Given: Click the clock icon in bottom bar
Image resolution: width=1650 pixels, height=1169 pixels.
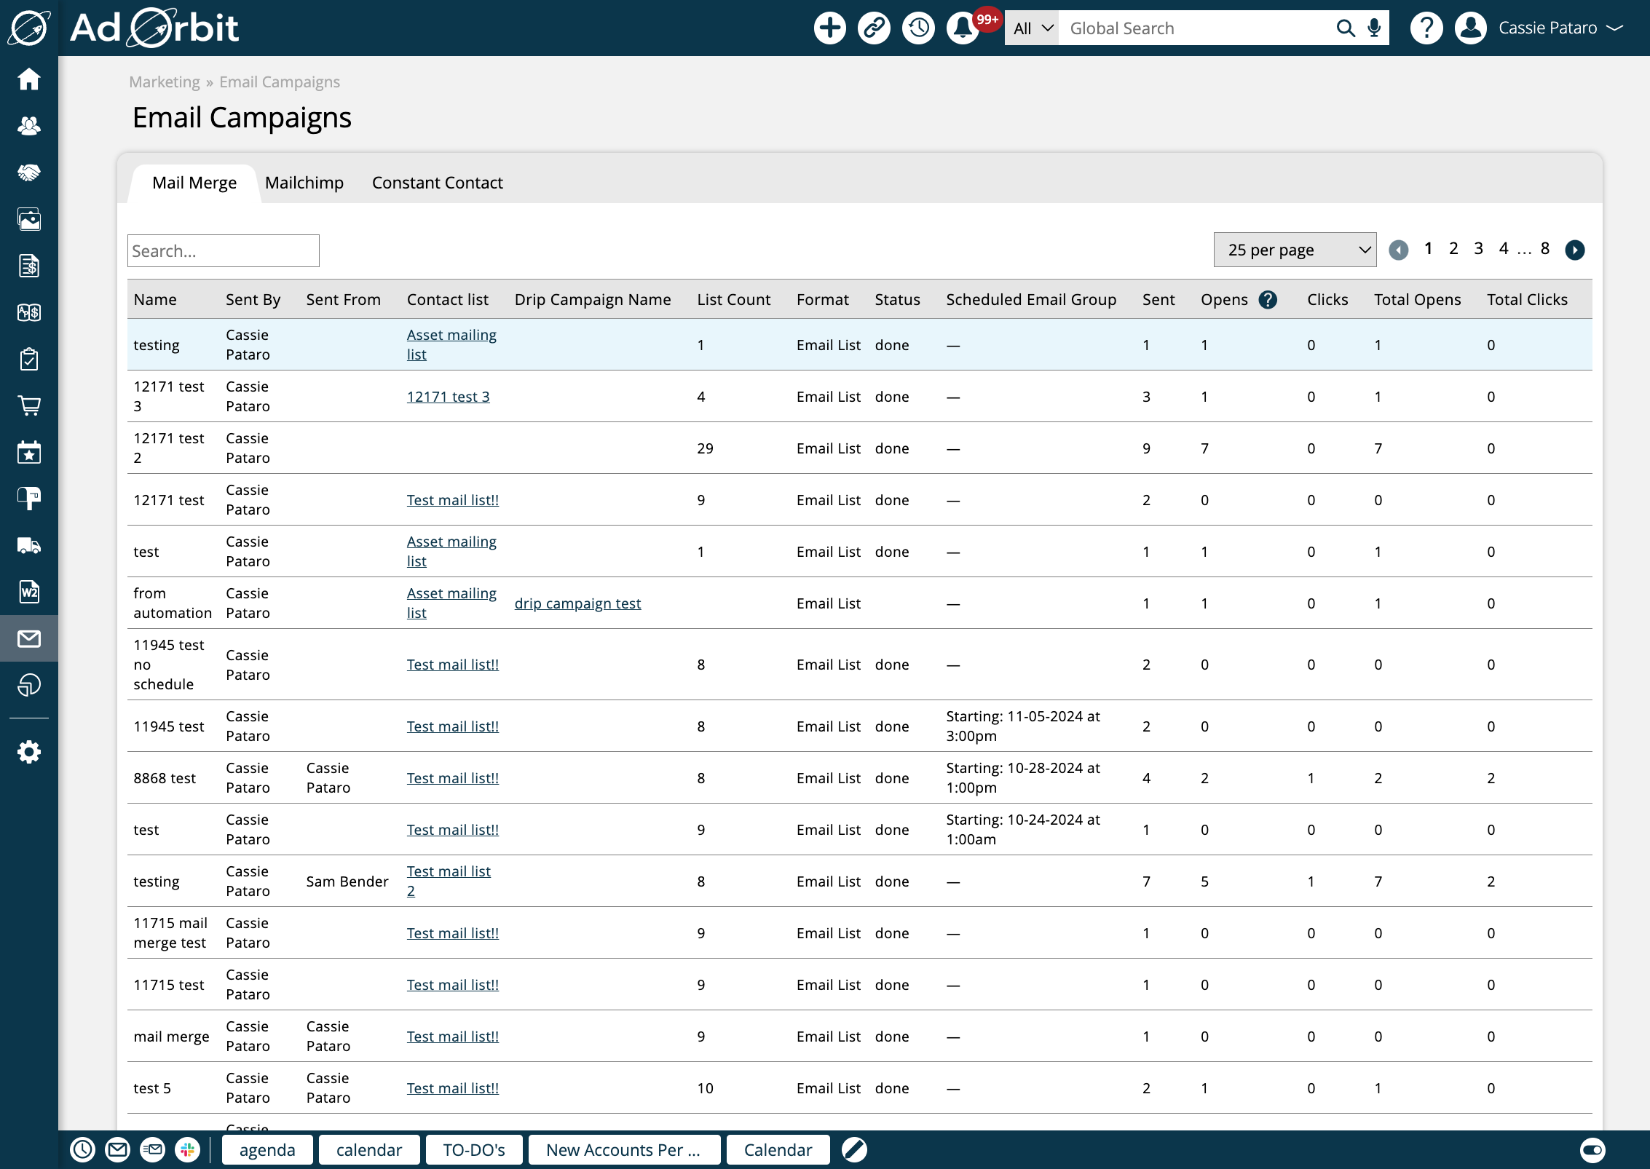Looking at the screenshot, I should 82,1149.
